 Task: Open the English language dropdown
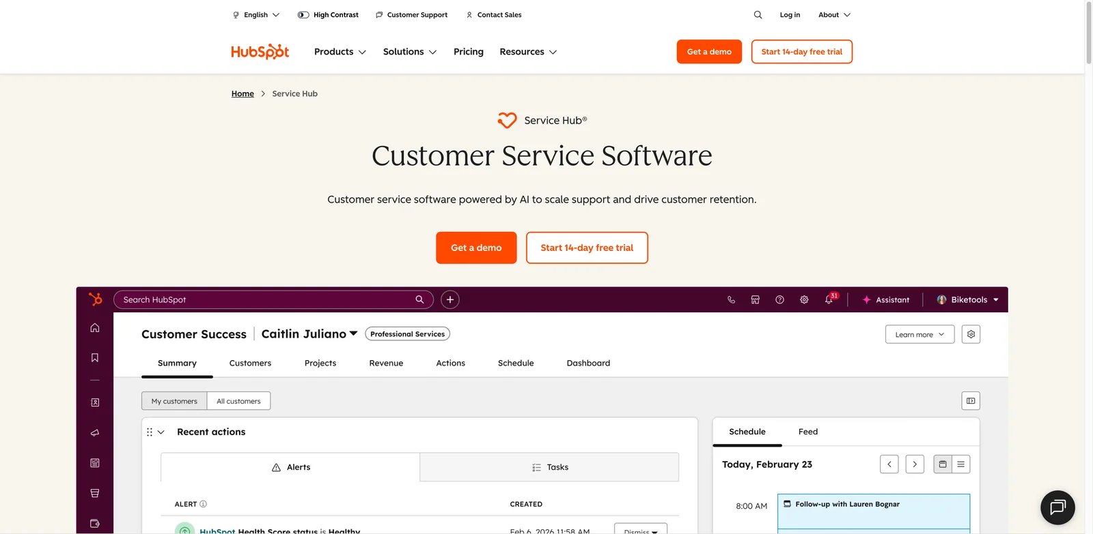pyautogui.click(x=256, y=14)
